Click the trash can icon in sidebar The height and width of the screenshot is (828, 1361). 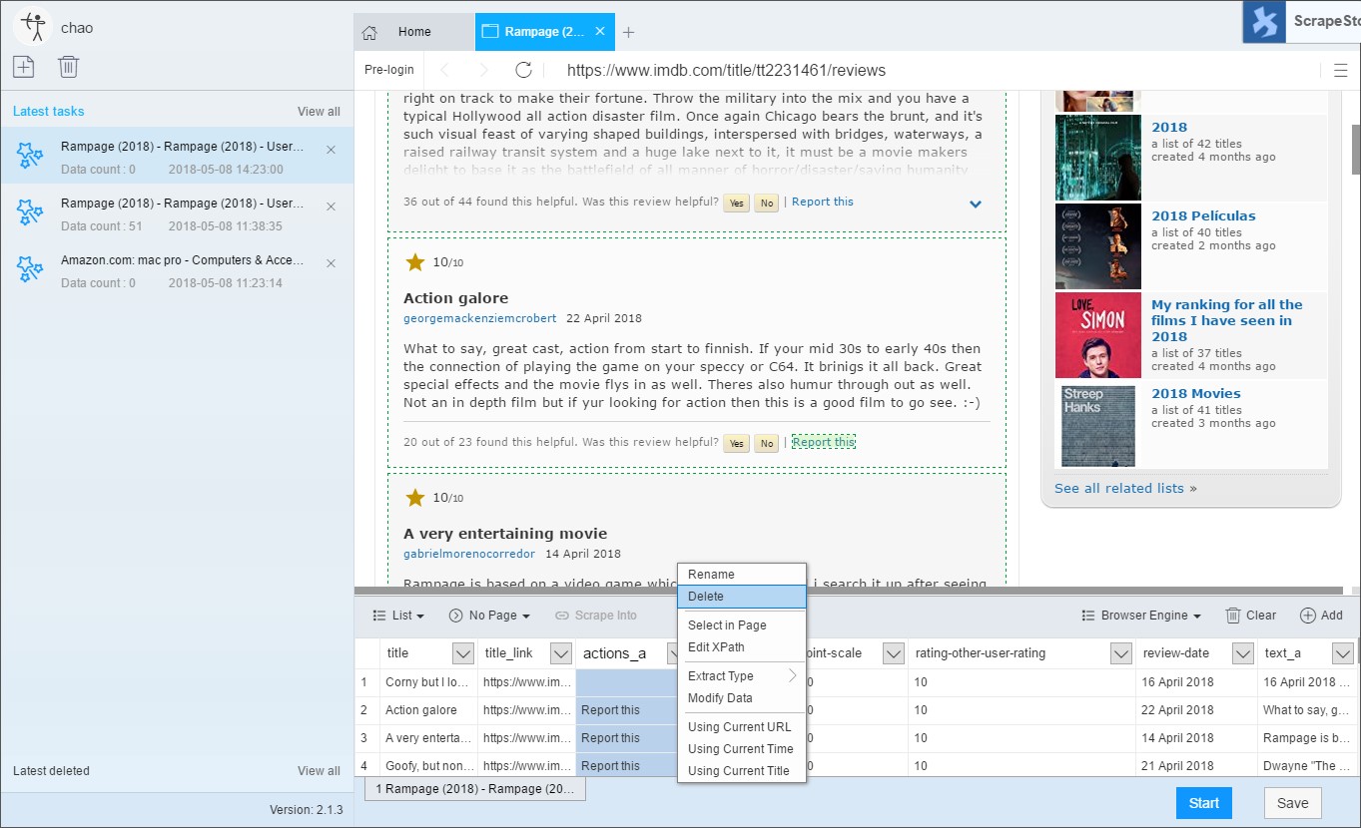[68, 67]
